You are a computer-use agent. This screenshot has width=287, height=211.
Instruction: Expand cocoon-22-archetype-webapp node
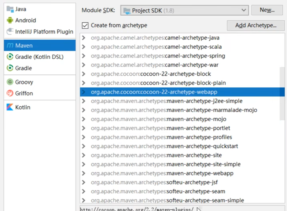click(84, 92)
